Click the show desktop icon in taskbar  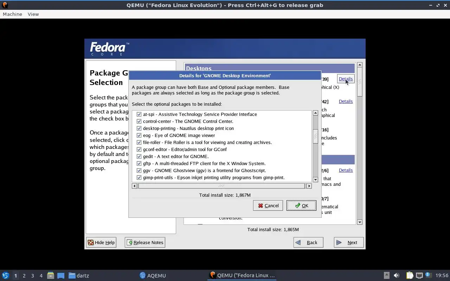[x=61, y=275]
